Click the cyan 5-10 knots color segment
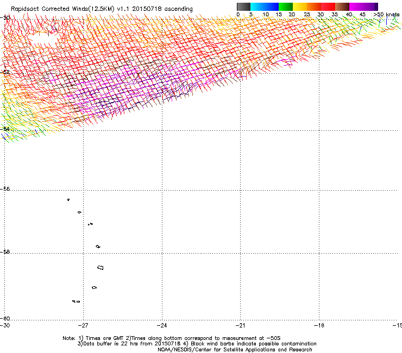 257,7
